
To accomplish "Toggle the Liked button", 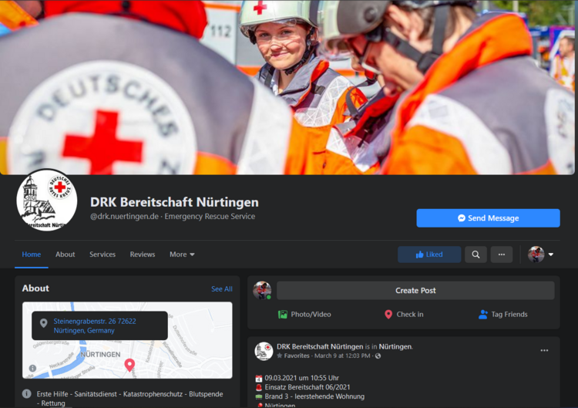I will pos(429,255).
